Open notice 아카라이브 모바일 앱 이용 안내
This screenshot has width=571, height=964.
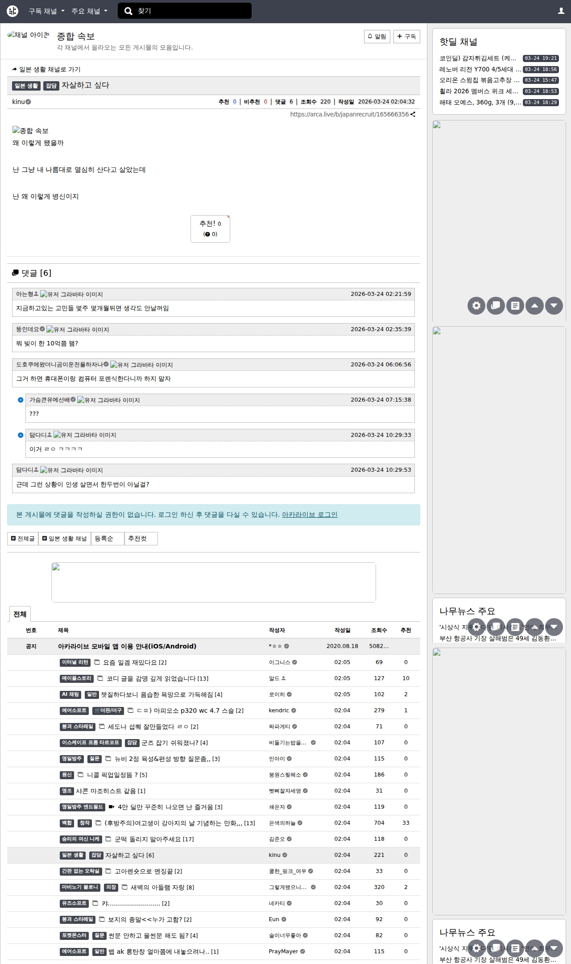(x=127, y=646)
